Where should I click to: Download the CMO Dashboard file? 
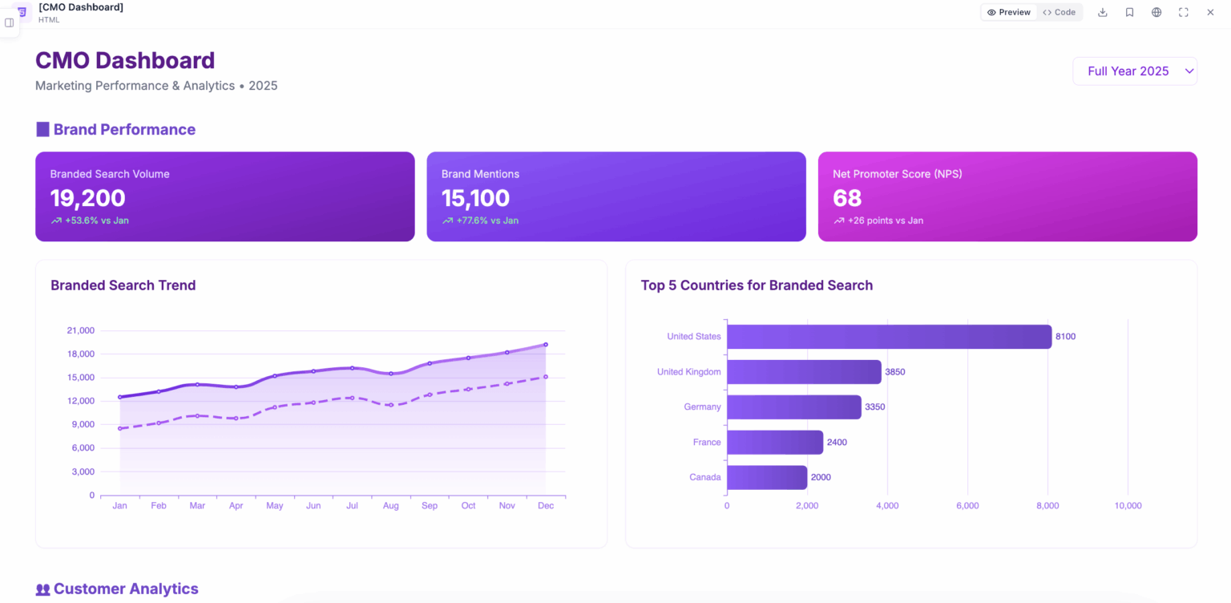point(1103,12)
